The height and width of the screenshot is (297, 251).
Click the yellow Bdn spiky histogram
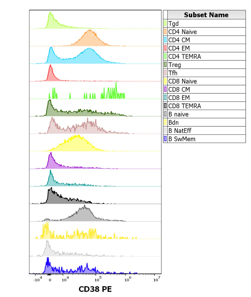click(47, 232)
